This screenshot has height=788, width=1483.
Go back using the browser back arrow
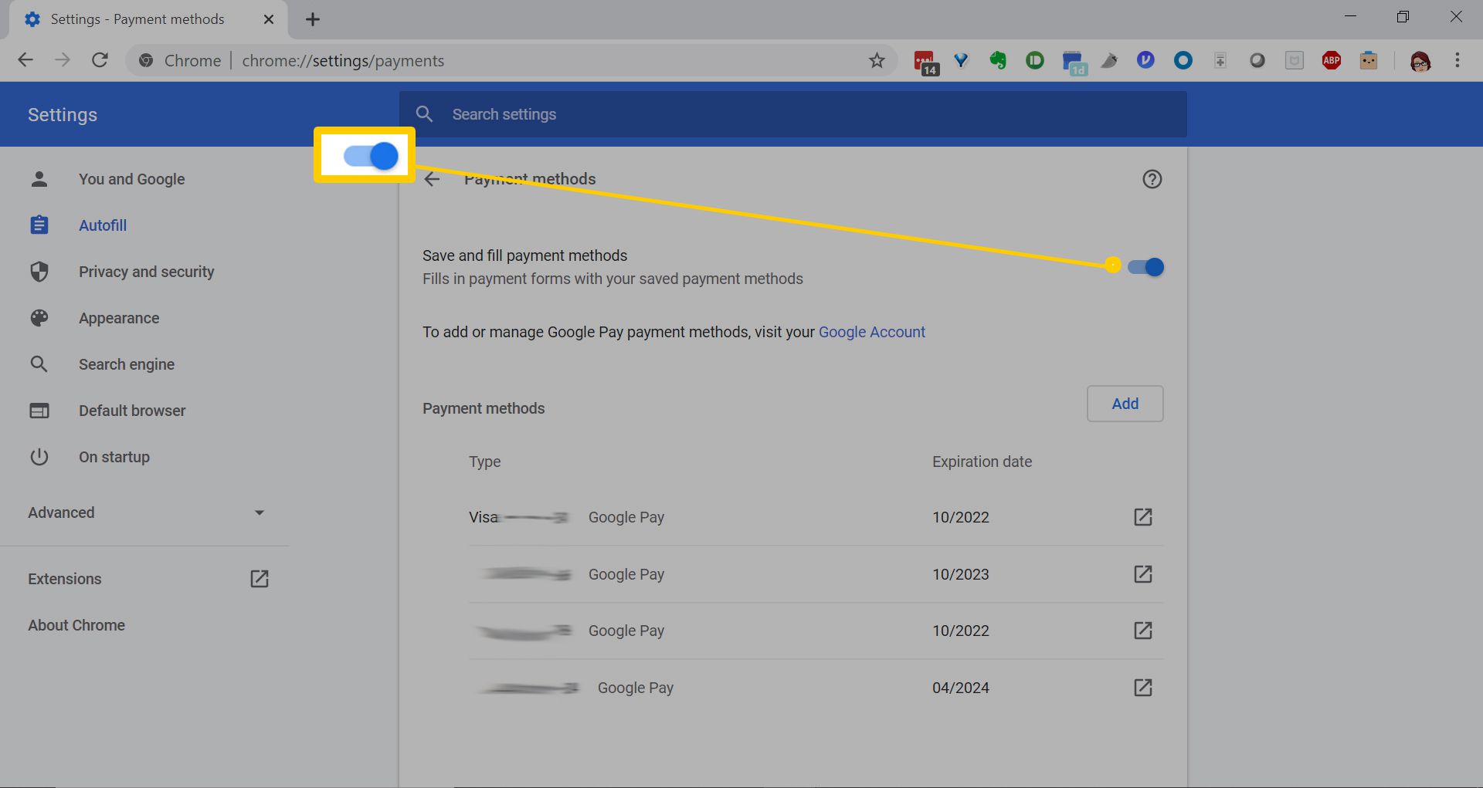[25, 60]
